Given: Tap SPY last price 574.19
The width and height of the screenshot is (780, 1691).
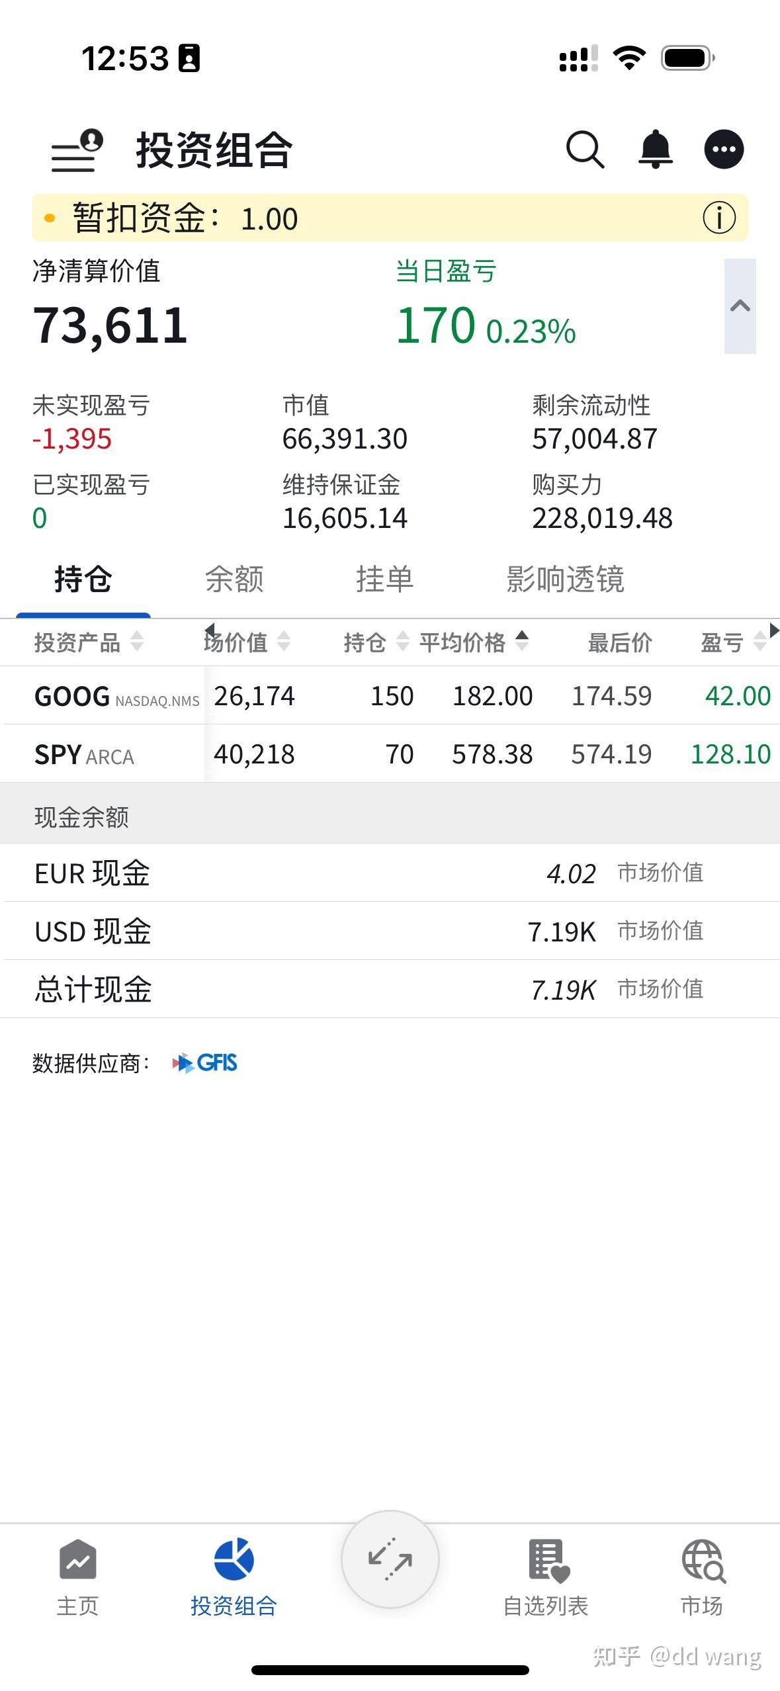Looking at the screenshot, I should tap(611, 754).
